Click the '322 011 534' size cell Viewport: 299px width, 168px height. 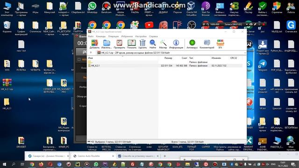(166, 65)
